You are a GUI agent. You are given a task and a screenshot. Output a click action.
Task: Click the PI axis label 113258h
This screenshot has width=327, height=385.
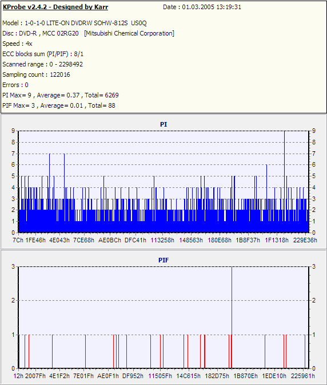(x=162, y=240)
